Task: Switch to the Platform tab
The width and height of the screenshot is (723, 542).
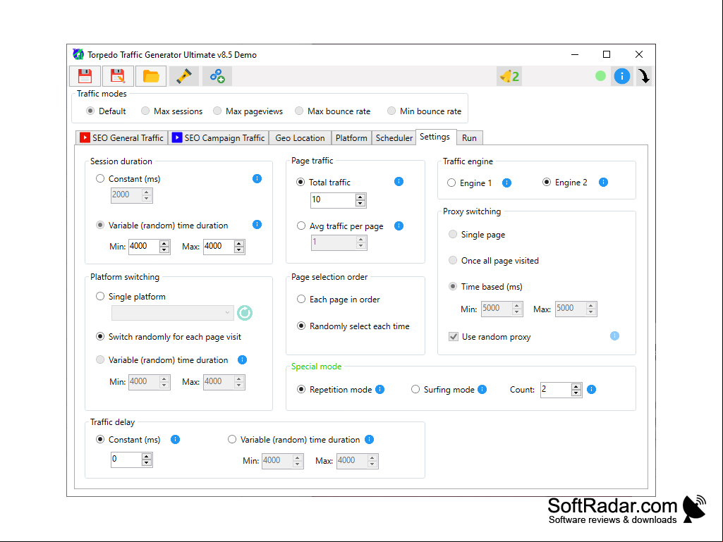Action: 351,138
